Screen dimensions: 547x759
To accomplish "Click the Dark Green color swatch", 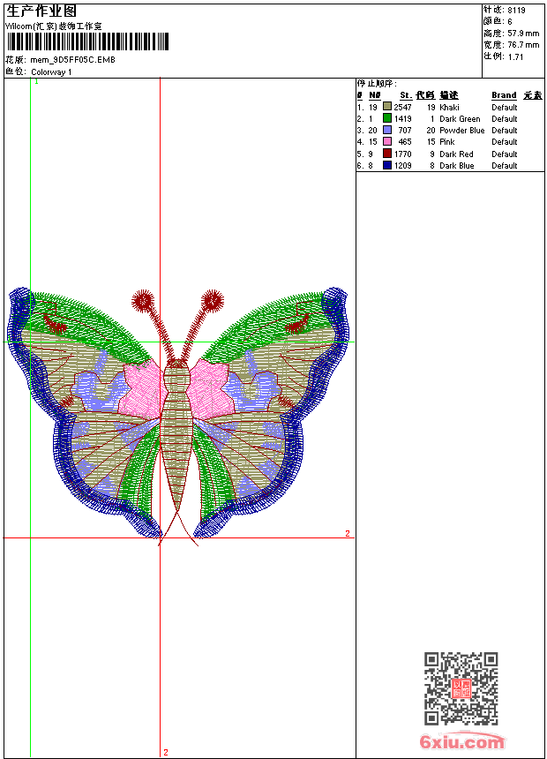I will point(387,118).
